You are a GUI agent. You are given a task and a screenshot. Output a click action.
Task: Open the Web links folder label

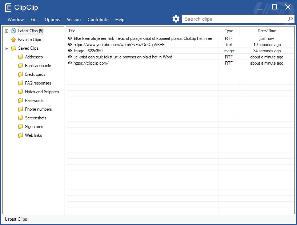coord(33,135)
